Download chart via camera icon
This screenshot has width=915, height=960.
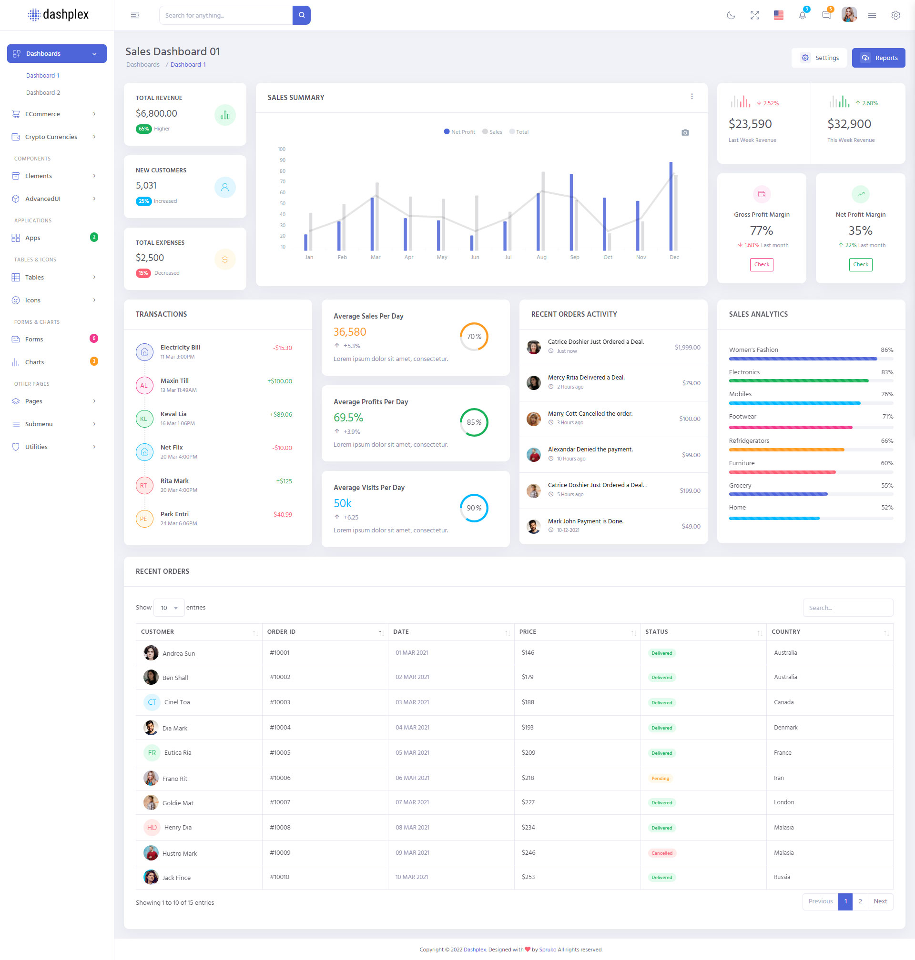(x=685, y=132)
